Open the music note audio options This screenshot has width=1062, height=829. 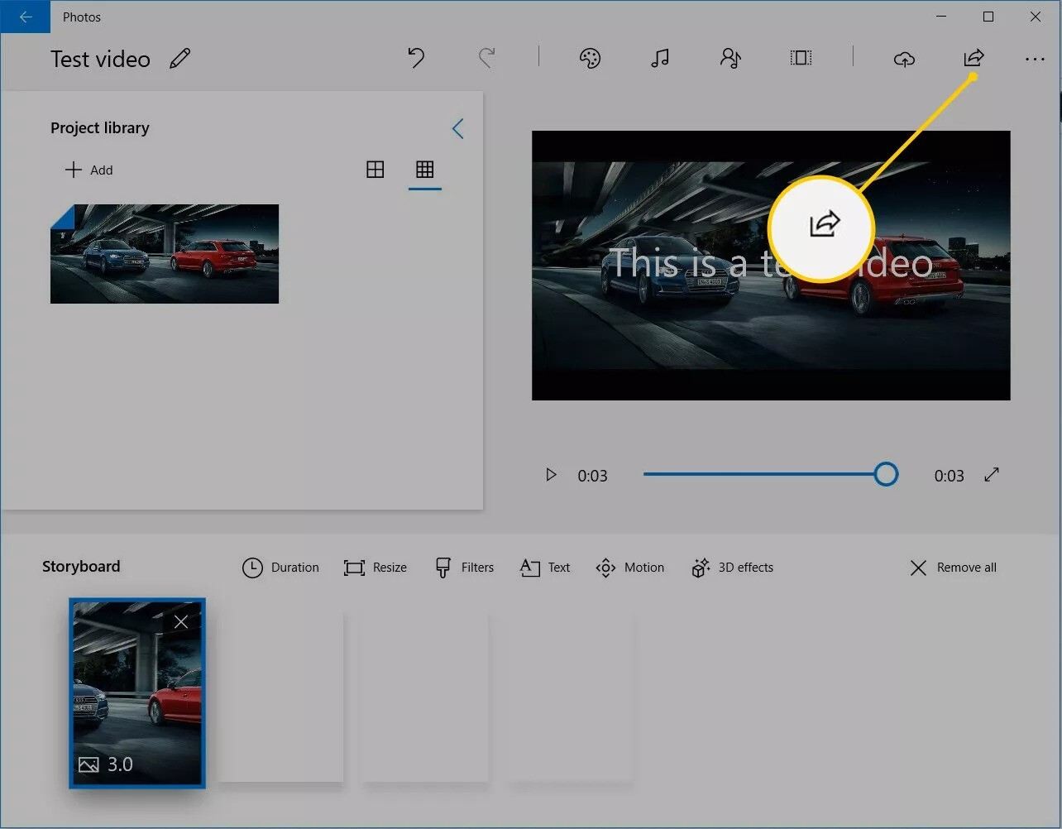[x=659, y=58]
